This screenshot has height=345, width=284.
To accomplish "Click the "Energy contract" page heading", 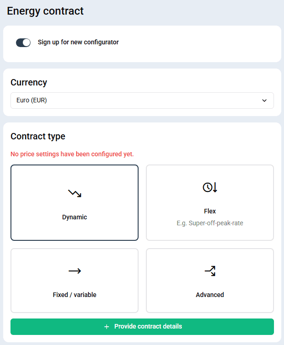I will [x=45, y=11].
